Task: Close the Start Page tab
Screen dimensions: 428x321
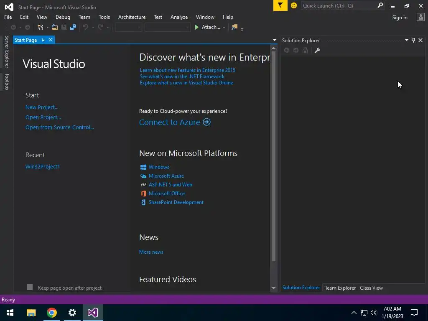Action: pos(51,40)
